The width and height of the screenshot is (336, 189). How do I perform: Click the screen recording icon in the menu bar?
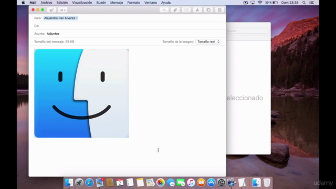tap(246, 3)
